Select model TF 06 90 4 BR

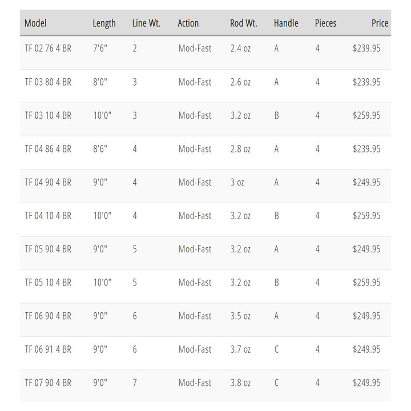pos(48,316)
